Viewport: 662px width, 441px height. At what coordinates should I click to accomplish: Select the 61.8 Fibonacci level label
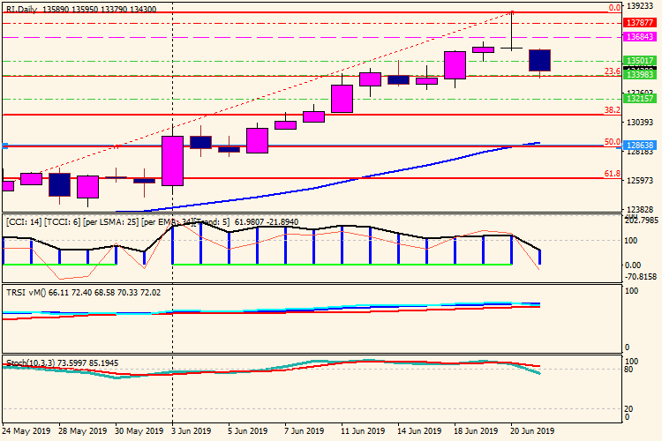click(x=611, y=174)
